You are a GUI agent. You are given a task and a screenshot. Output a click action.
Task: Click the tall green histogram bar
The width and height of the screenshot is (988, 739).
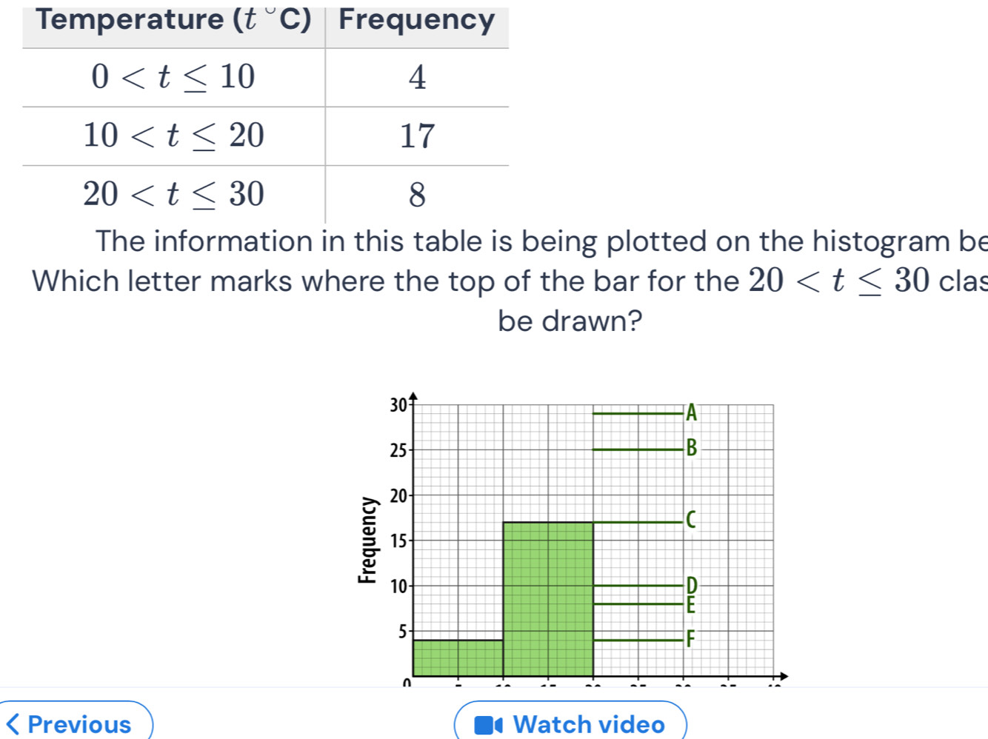tap(548, 598)
